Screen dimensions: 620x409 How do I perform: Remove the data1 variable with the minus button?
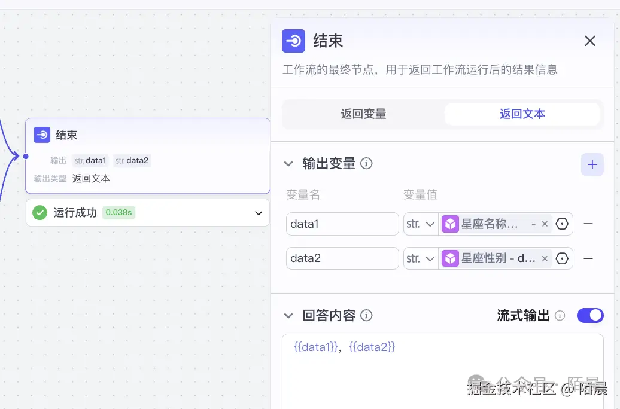tap(588, 224)
